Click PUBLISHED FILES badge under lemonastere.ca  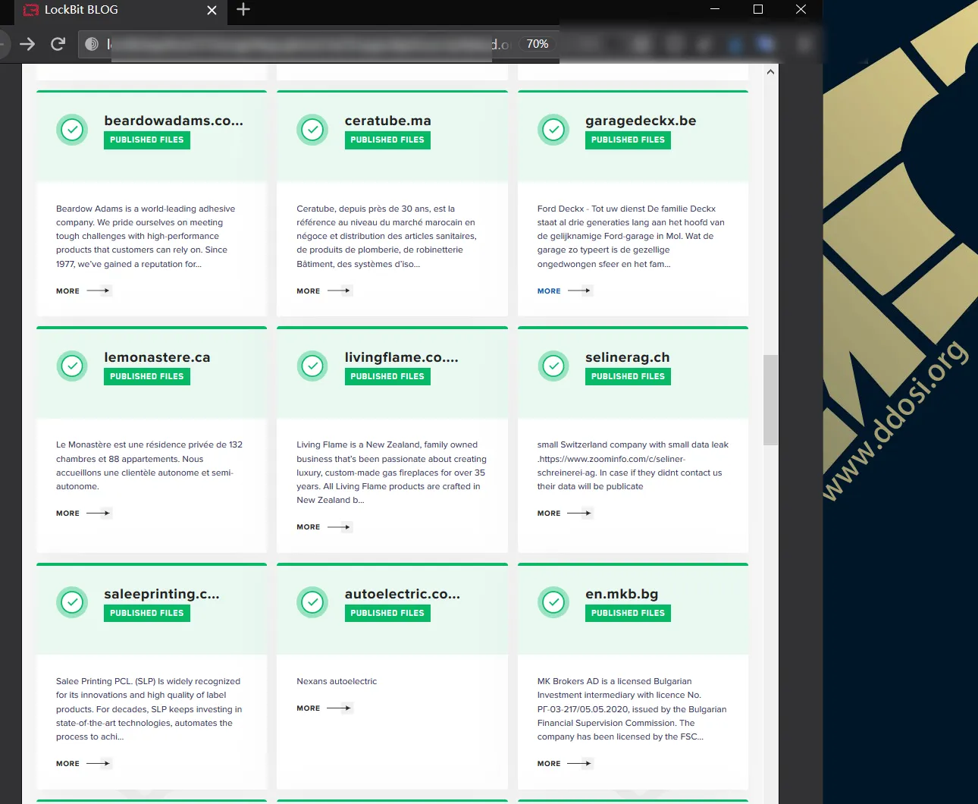pyautogui.click(x=147, y=377)
